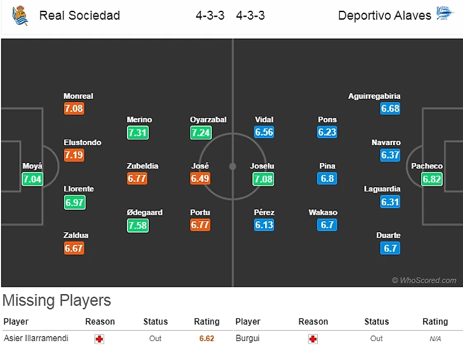Click Joselu's 7.08 rating badge
Viewport: 463px width, 355px height.
click(x=263, y=179)
